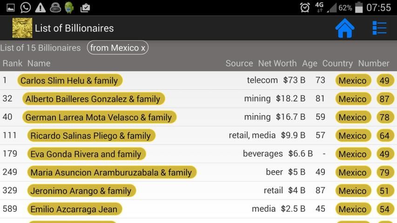Sort by the Rank column header
This screenshot has height=223, width=397.
point(13,63)
